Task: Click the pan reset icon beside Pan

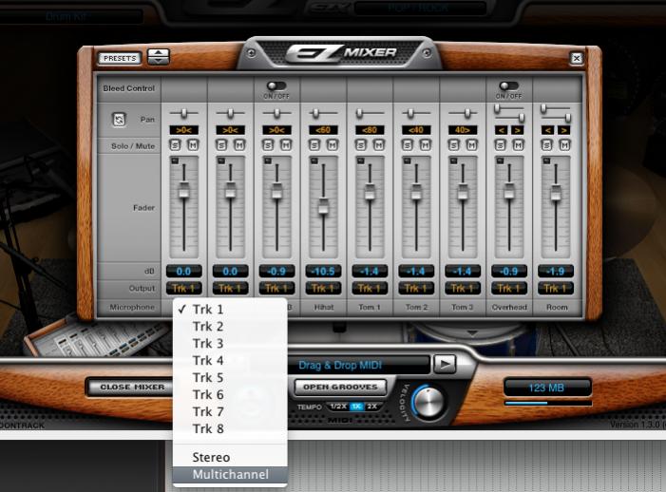Action: click(119, 120)
